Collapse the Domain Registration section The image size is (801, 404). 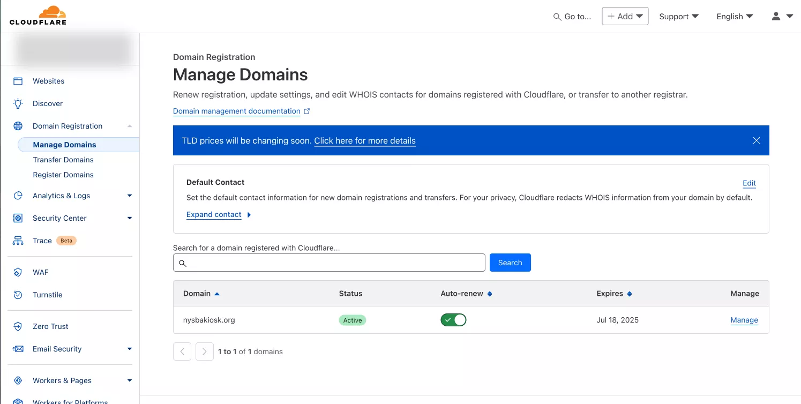pyautogui.click(x=129, y=126)
